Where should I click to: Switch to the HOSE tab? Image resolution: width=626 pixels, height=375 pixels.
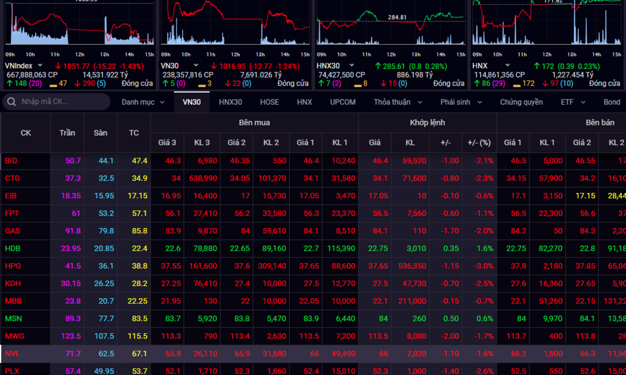click(269, 102)
